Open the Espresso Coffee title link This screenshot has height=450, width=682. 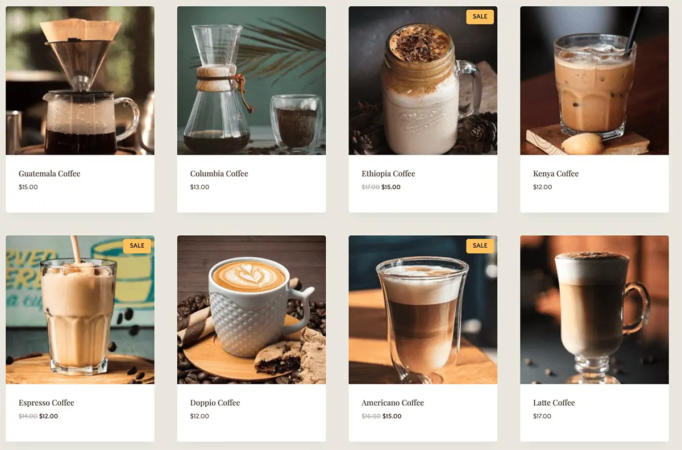47,403
